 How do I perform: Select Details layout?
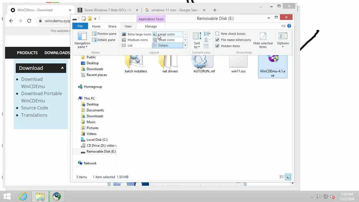coord(167,45)
